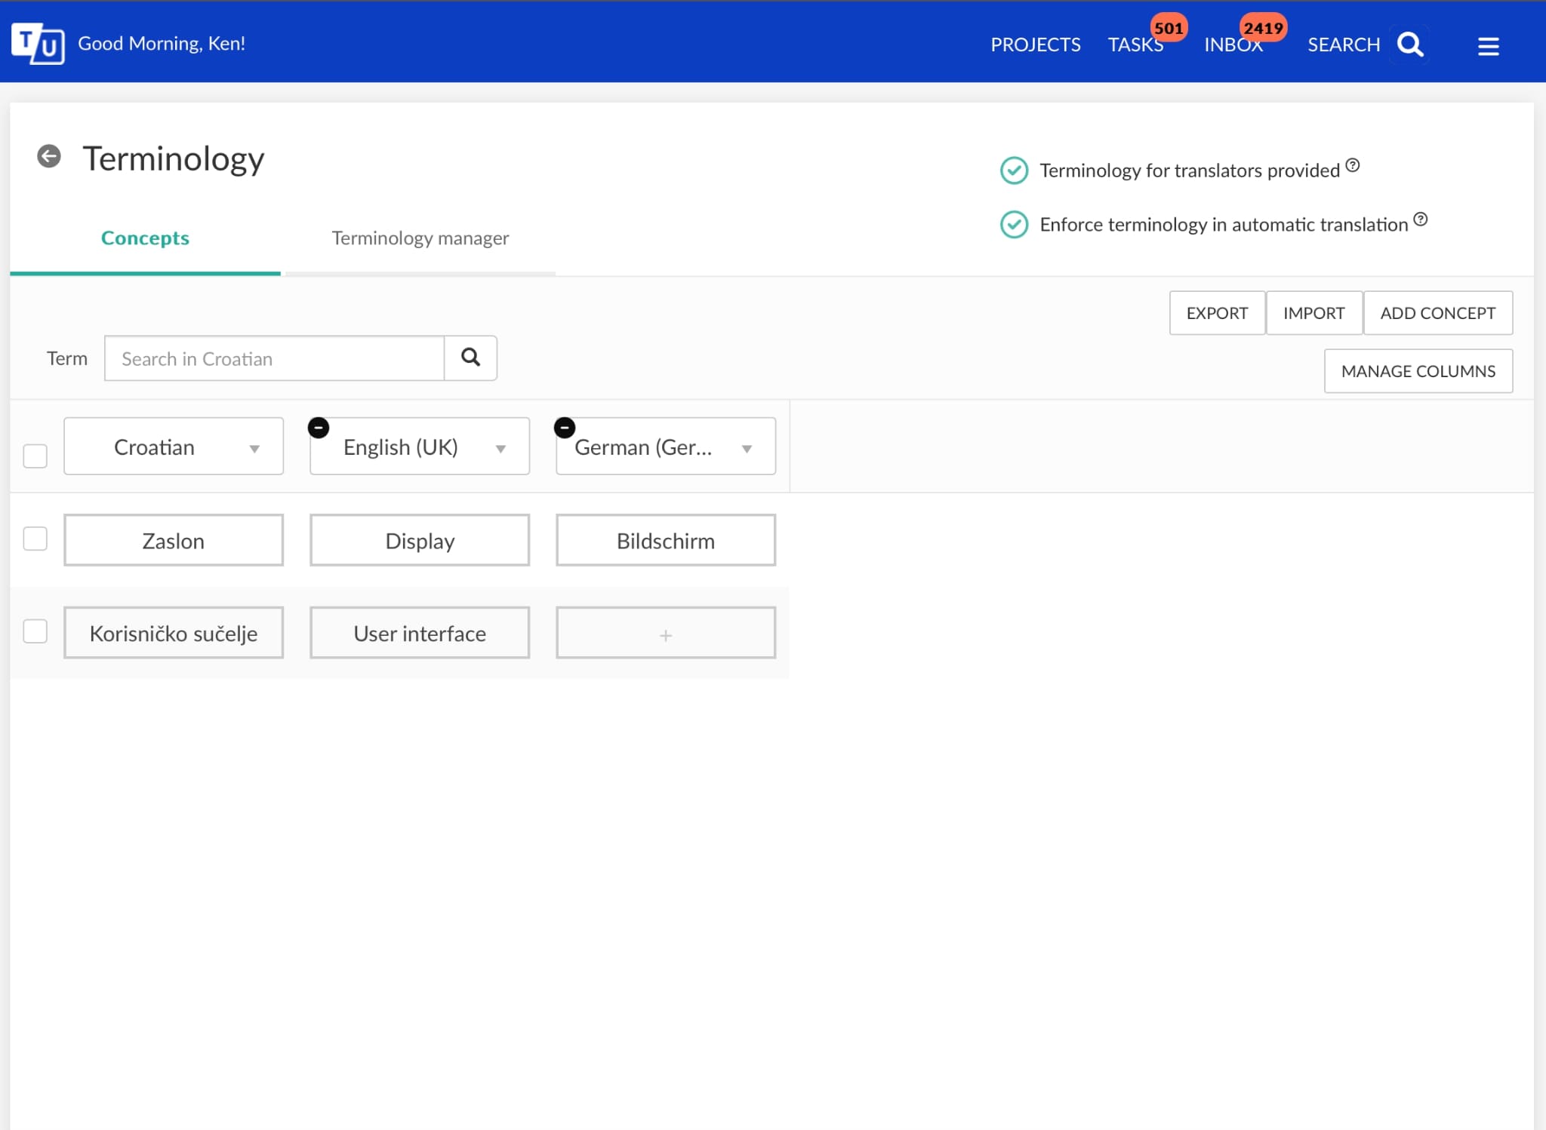This screenshot has height=1130, width=1546.
Task: Check the Korisničko sučelje row checkbox
Action: [35, 631]
